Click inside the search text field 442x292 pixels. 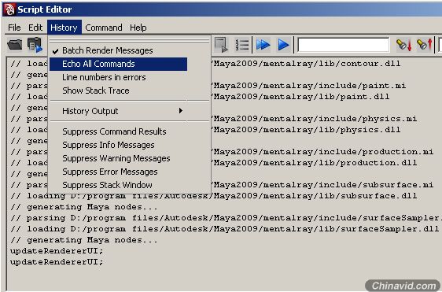click(x=344, y=45)
